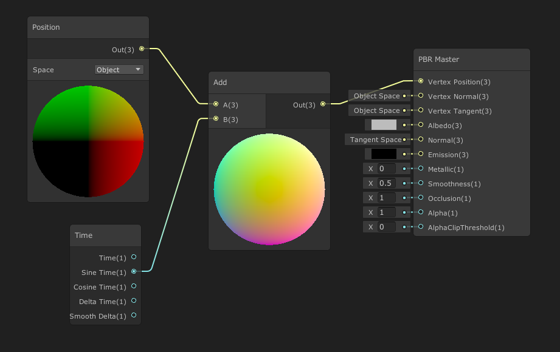The width and height of the screenshot is (560, 352).
Task: Open the Tangent Space dropdown for Normal
Action: (x=375, y=140)
